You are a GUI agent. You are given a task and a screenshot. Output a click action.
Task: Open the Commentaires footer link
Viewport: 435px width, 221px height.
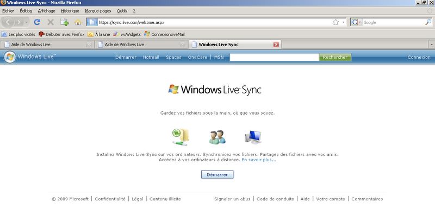click(x=367, y=199)
